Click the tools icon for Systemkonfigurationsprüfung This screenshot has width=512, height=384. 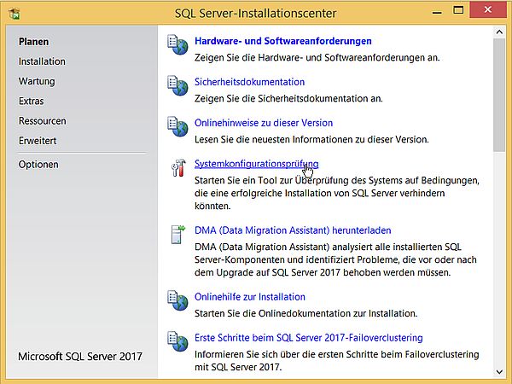tap(178, 168)
